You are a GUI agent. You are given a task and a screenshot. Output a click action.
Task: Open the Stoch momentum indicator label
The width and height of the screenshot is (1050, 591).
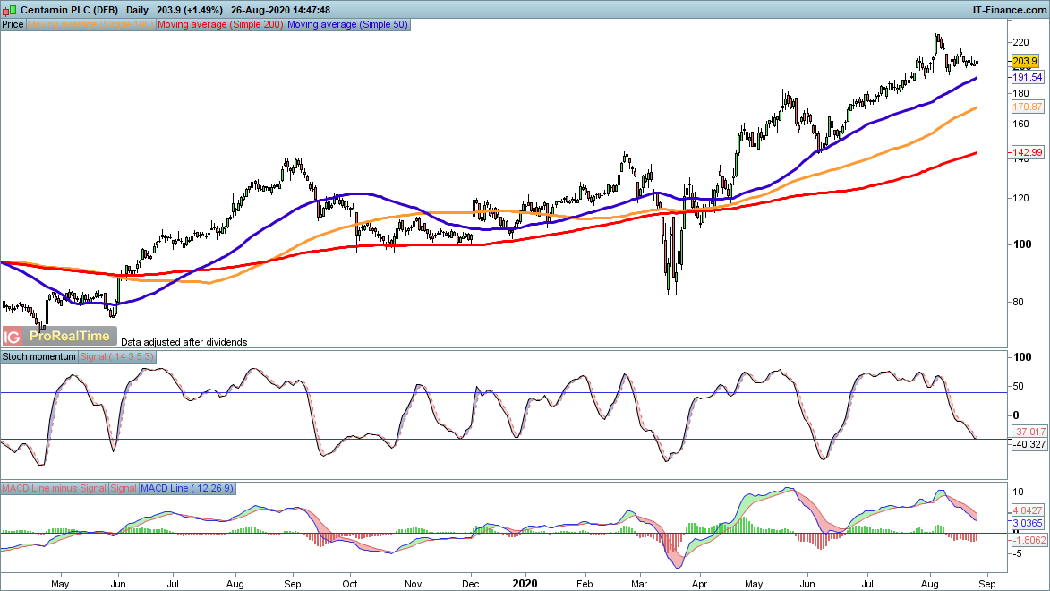(x=39, y=356)
